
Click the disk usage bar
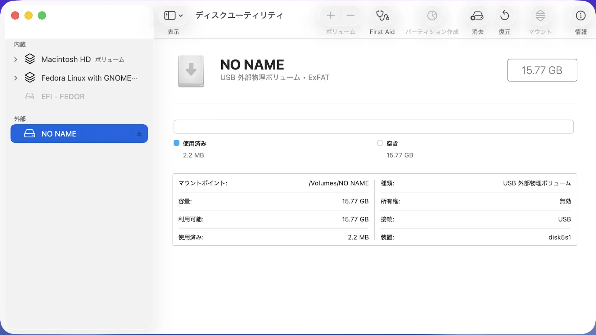pyautogui.click(x=373, y=127)
